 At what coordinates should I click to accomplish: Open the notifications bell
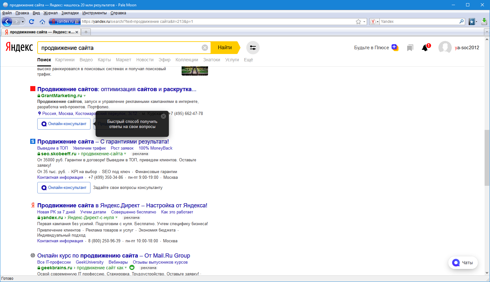pyautogui.click(x=425, y=48)
